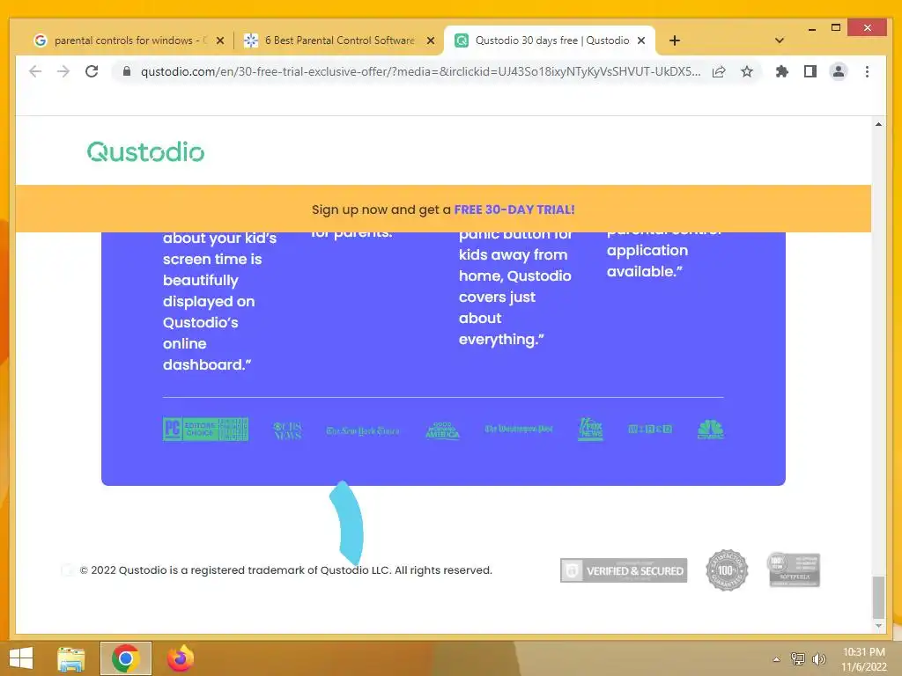Launch Firefox from the taskbar

(x=181, y=658)
